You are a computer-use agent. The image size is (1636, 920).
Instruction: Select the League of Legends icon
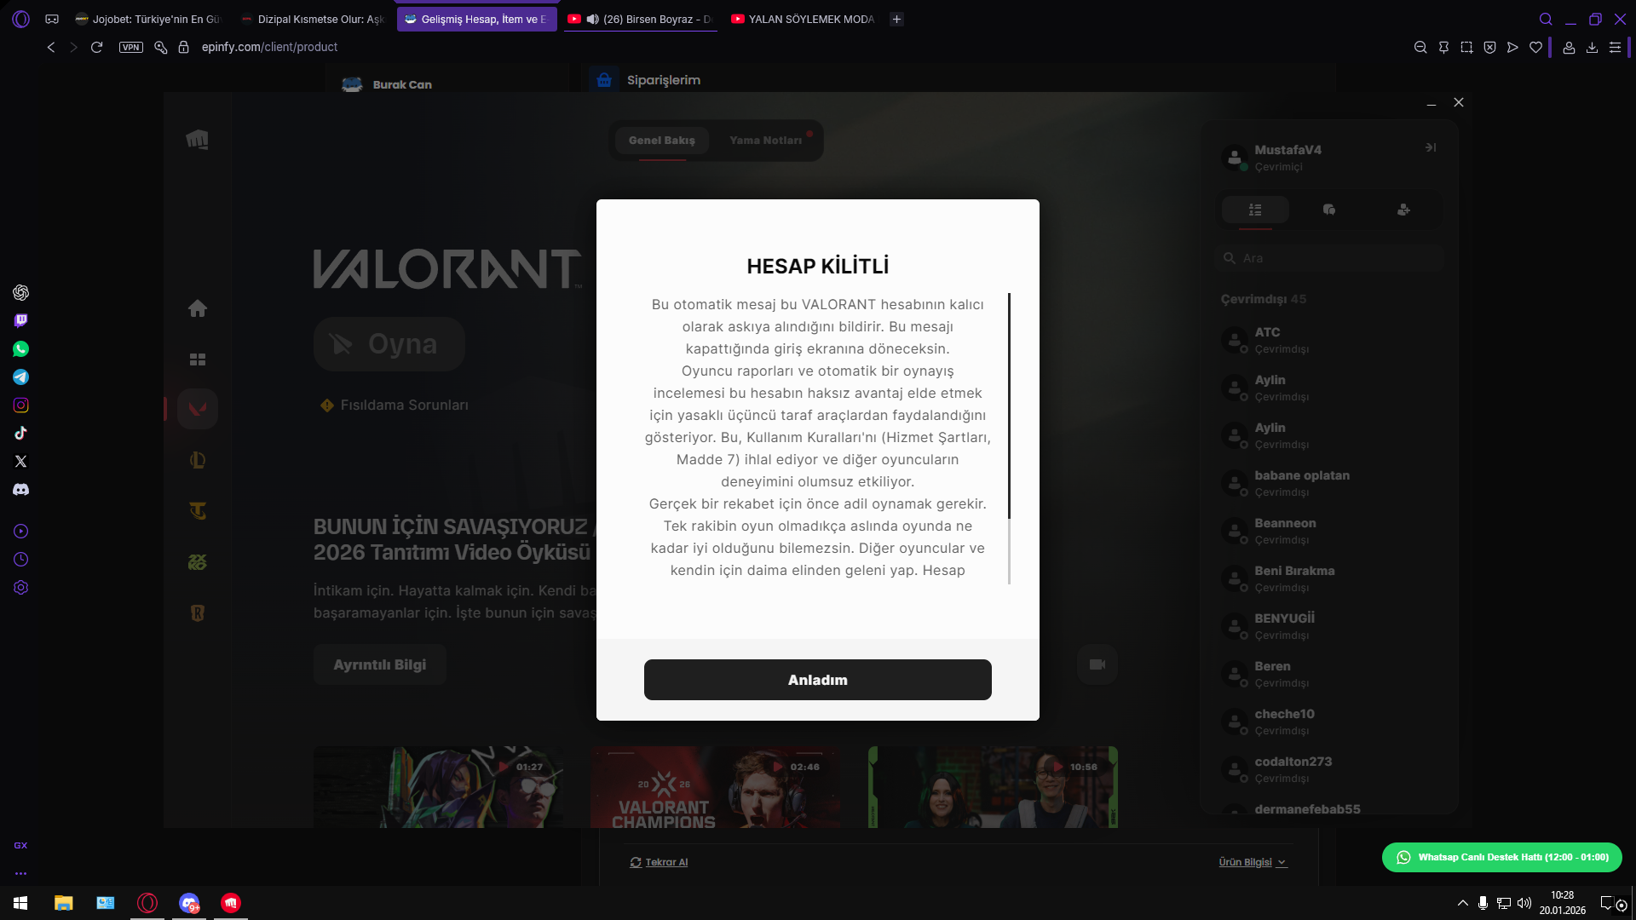click(x=197, y=460)
